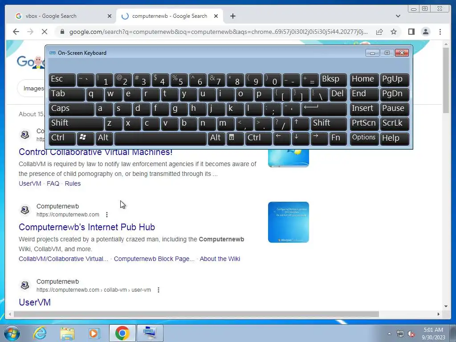Open Chrome side panel icon

point(411,32)
